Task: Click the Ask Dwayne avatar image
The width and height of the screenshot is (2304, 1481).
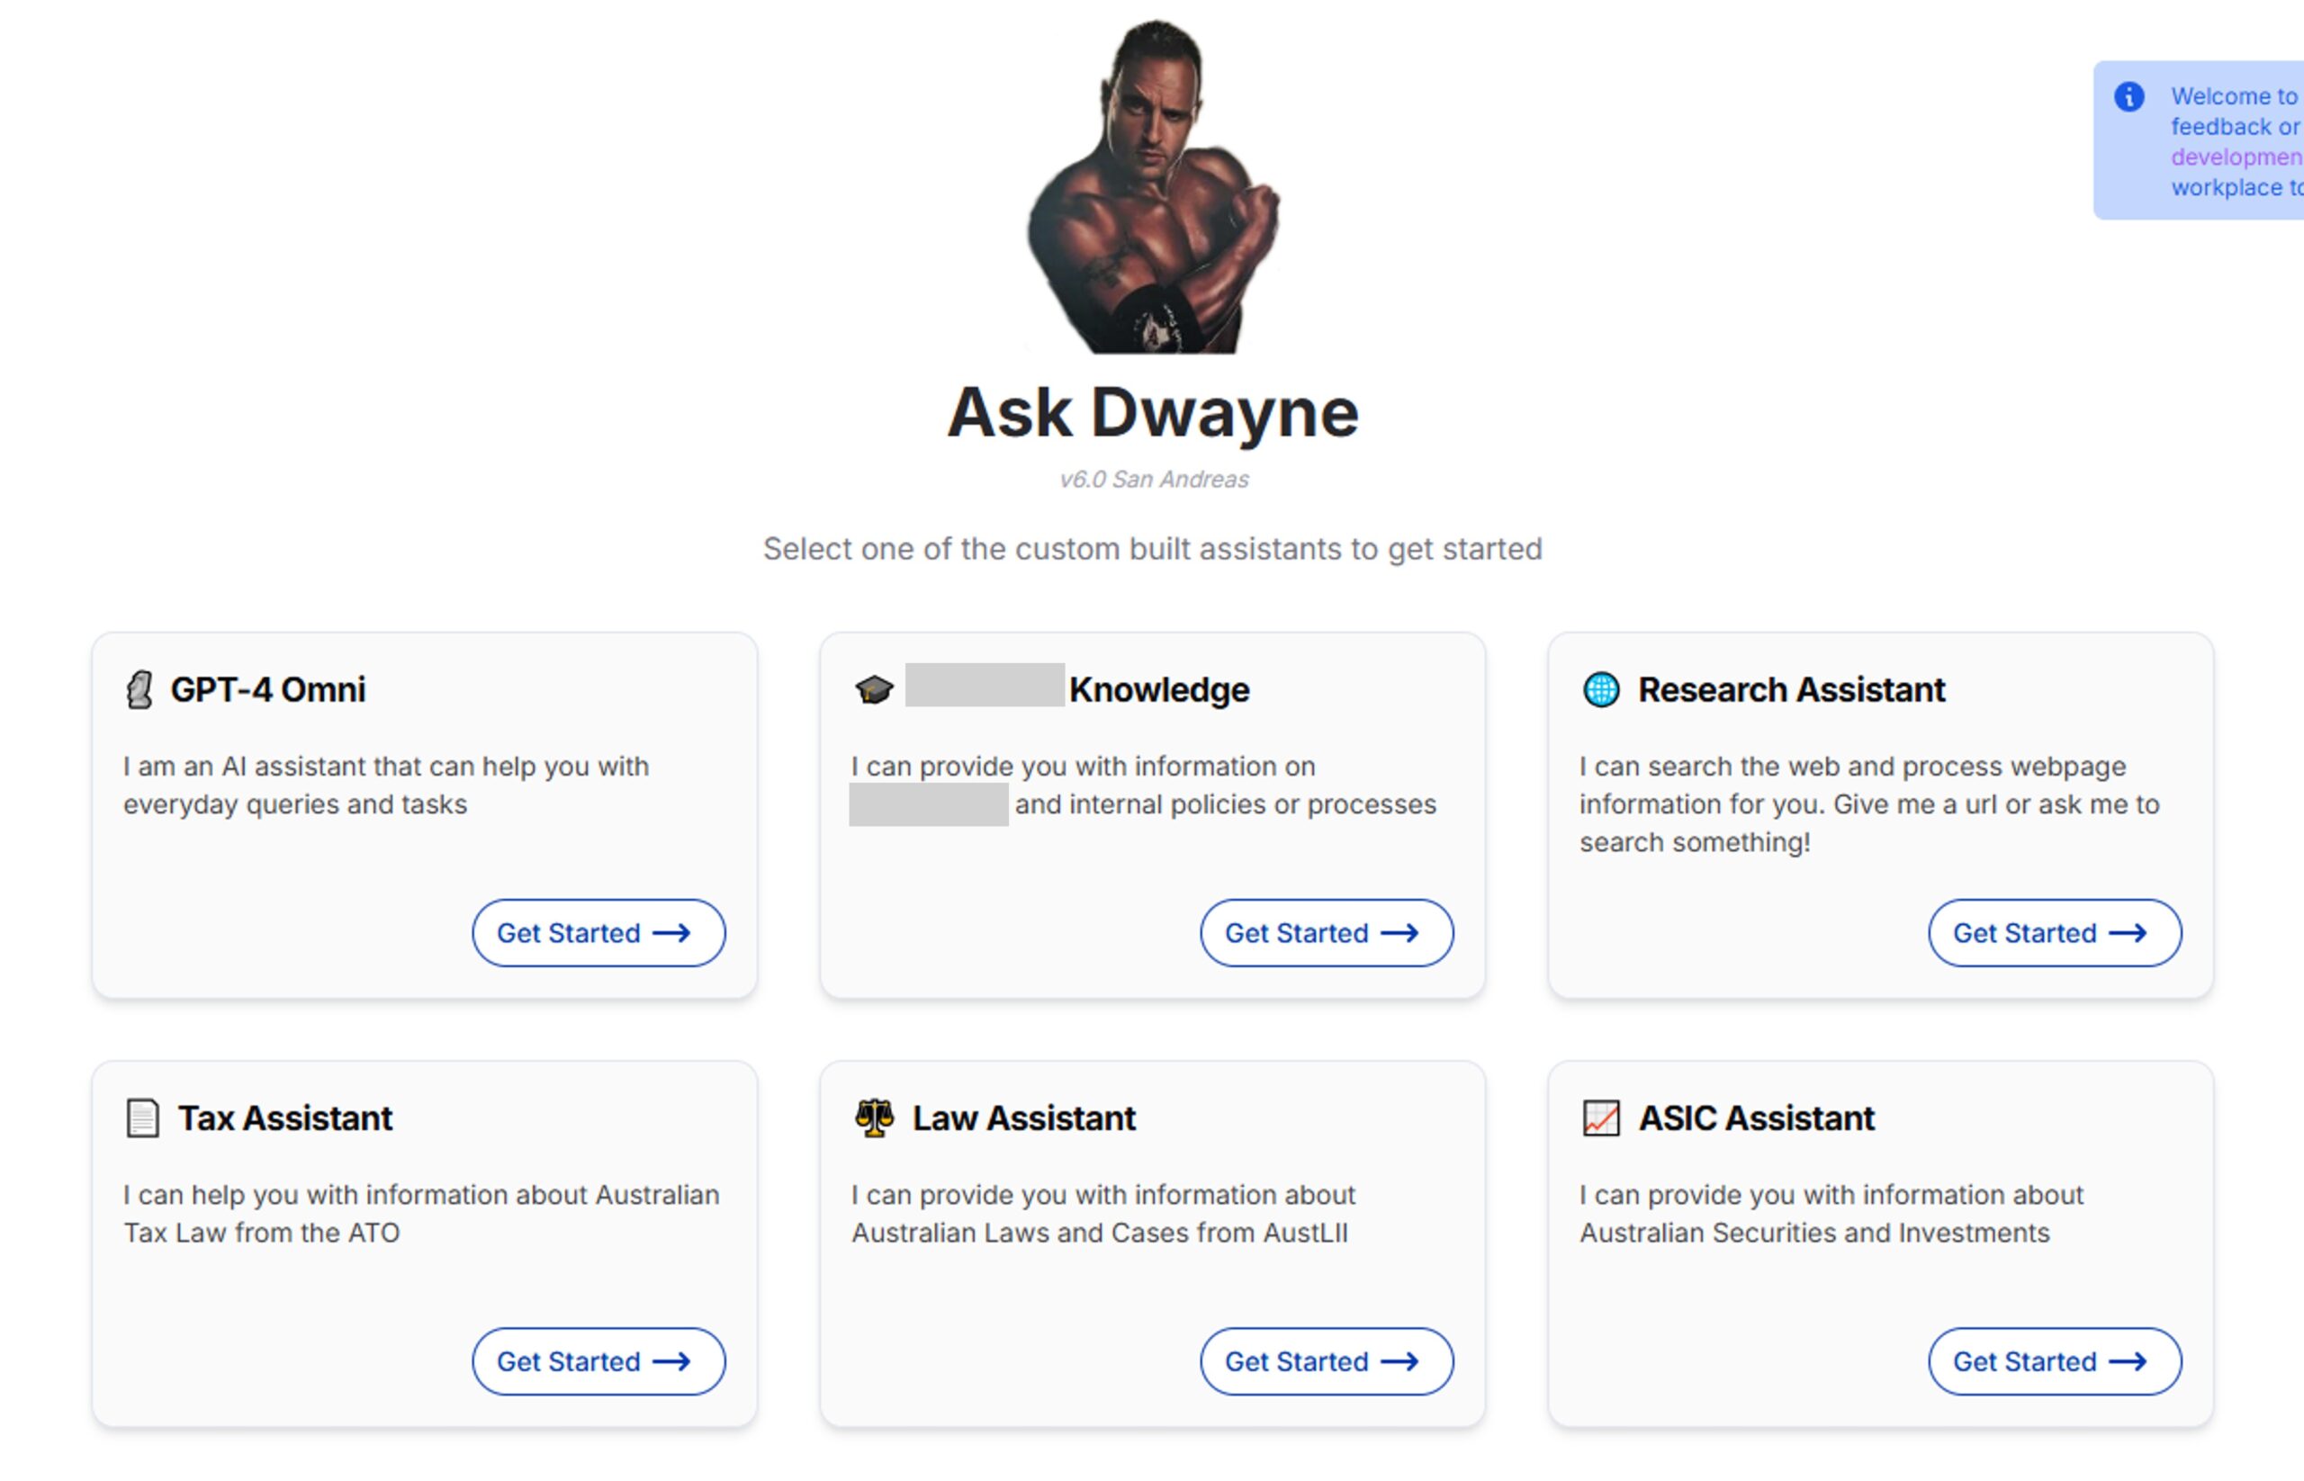Action: pyautogui.click(x=1153, y=187)
